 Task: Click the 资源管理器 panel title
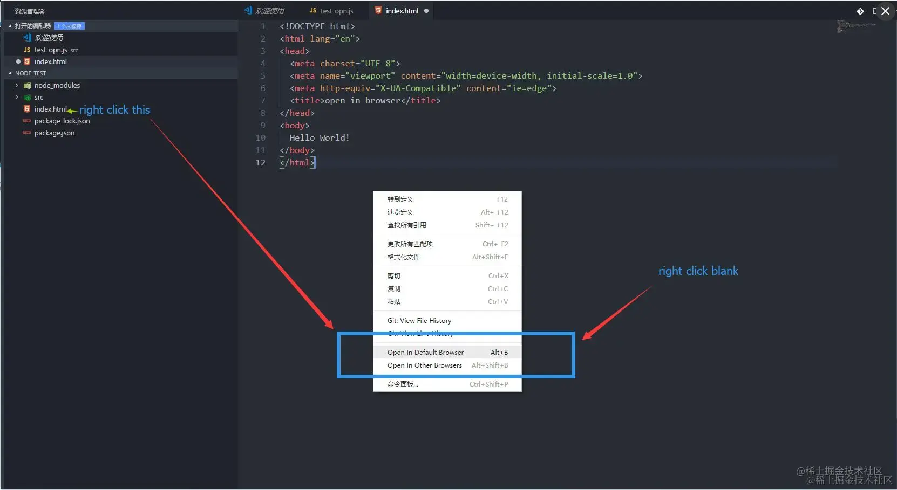pos(30,11)
